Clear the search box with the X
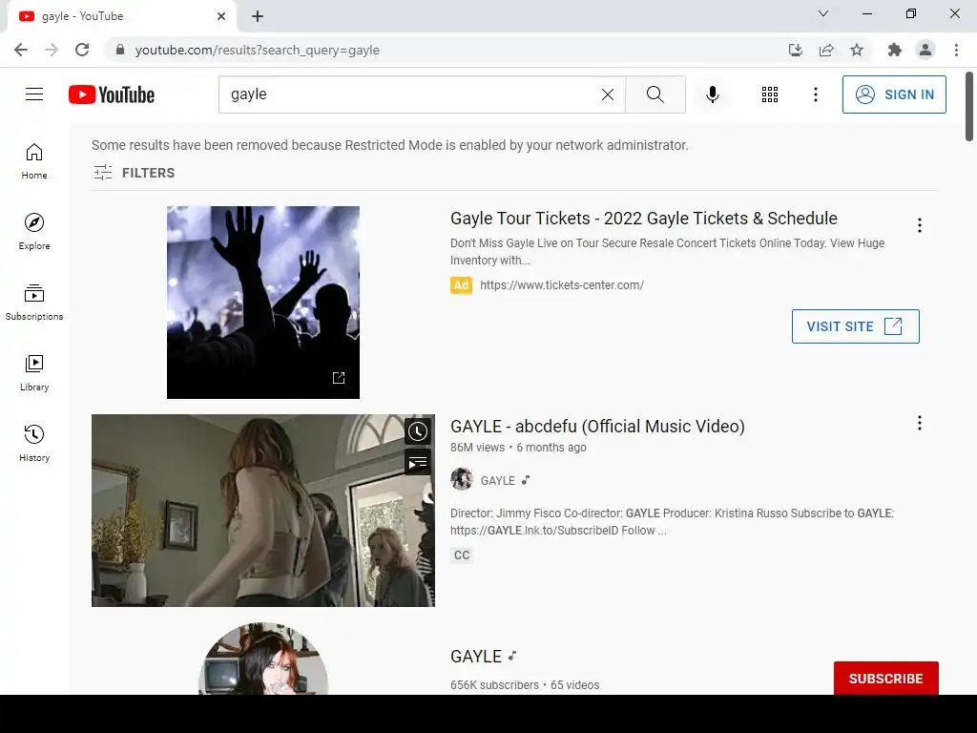 tap(608, 94)
